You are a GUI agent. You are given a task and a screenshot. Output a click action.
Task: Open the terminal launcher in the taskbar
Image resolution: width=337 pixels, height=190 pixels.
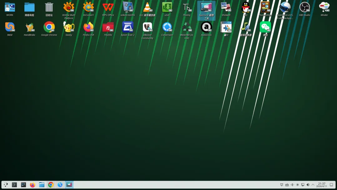(x=14, y=185)
